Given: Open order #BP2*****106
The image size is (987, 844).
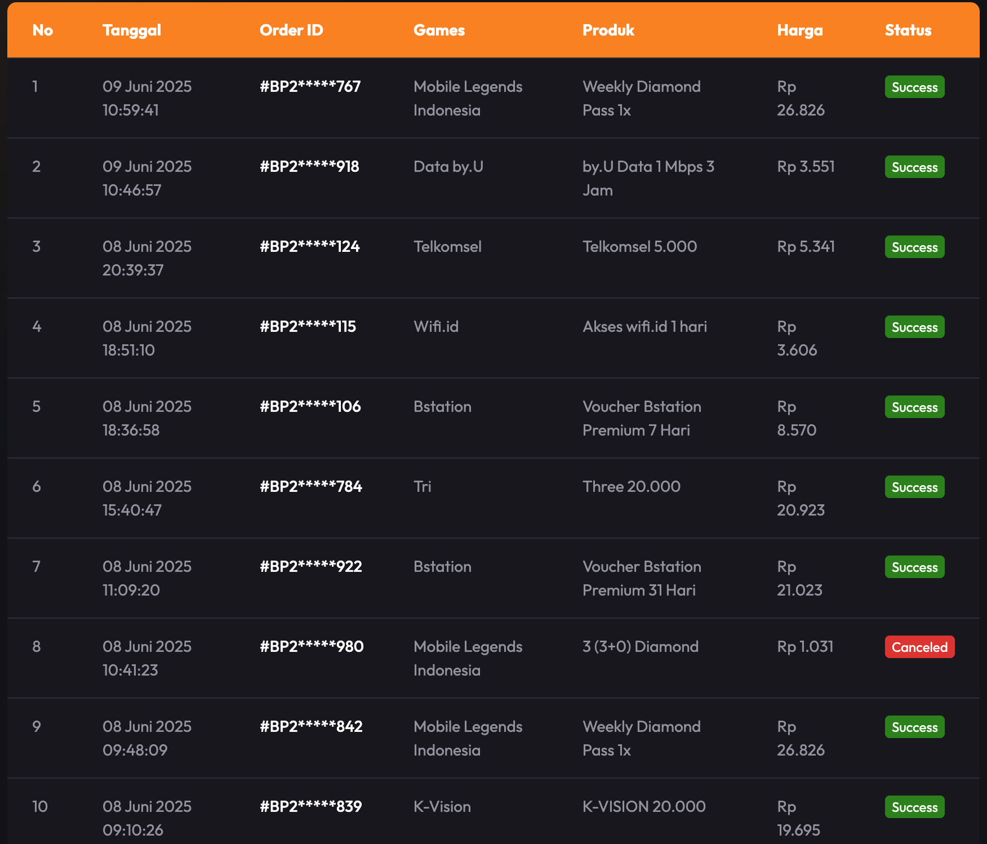Looking at the screenshot, I should 310,407.
